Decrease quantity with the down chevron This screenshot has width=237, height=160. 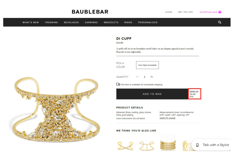tap(137, 77)
